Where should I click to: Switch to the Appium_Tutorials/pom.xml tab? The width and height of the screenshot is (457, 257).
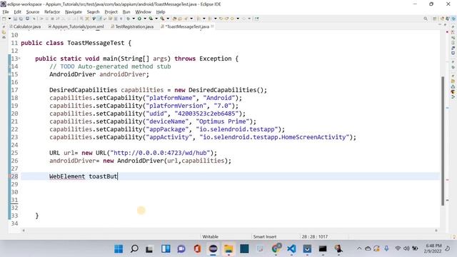coord(76,26)
